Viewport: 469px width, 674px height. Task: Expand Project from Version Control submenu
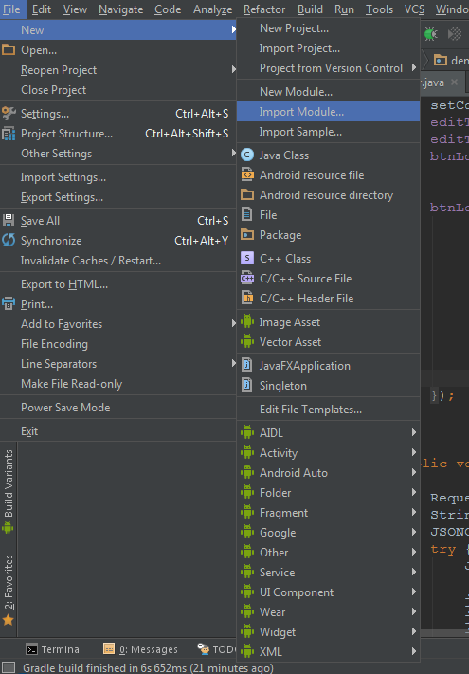(414, 68)
